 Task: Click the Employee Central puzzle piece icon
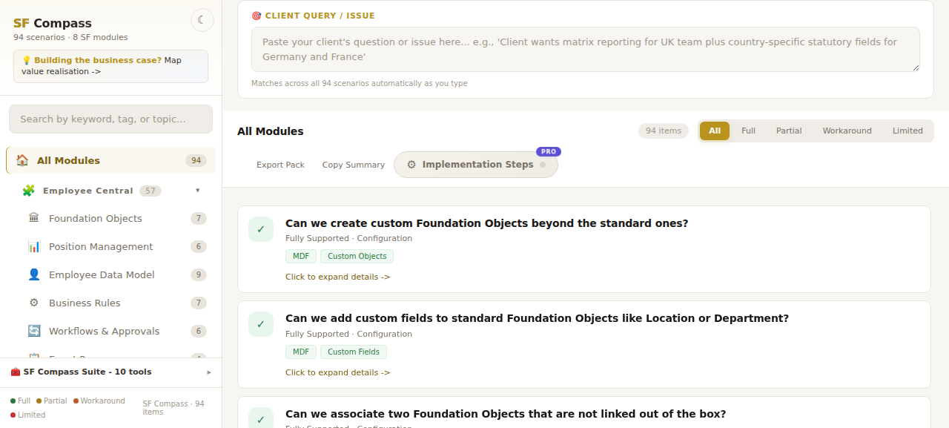28,191
